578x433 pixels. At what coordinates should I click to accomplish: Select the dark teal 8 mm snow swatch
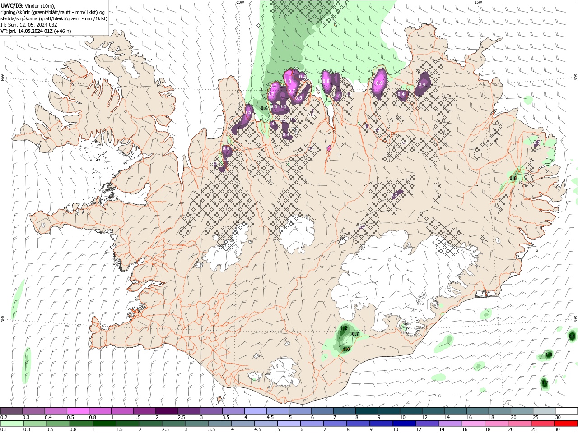click(x=366, y=410)
